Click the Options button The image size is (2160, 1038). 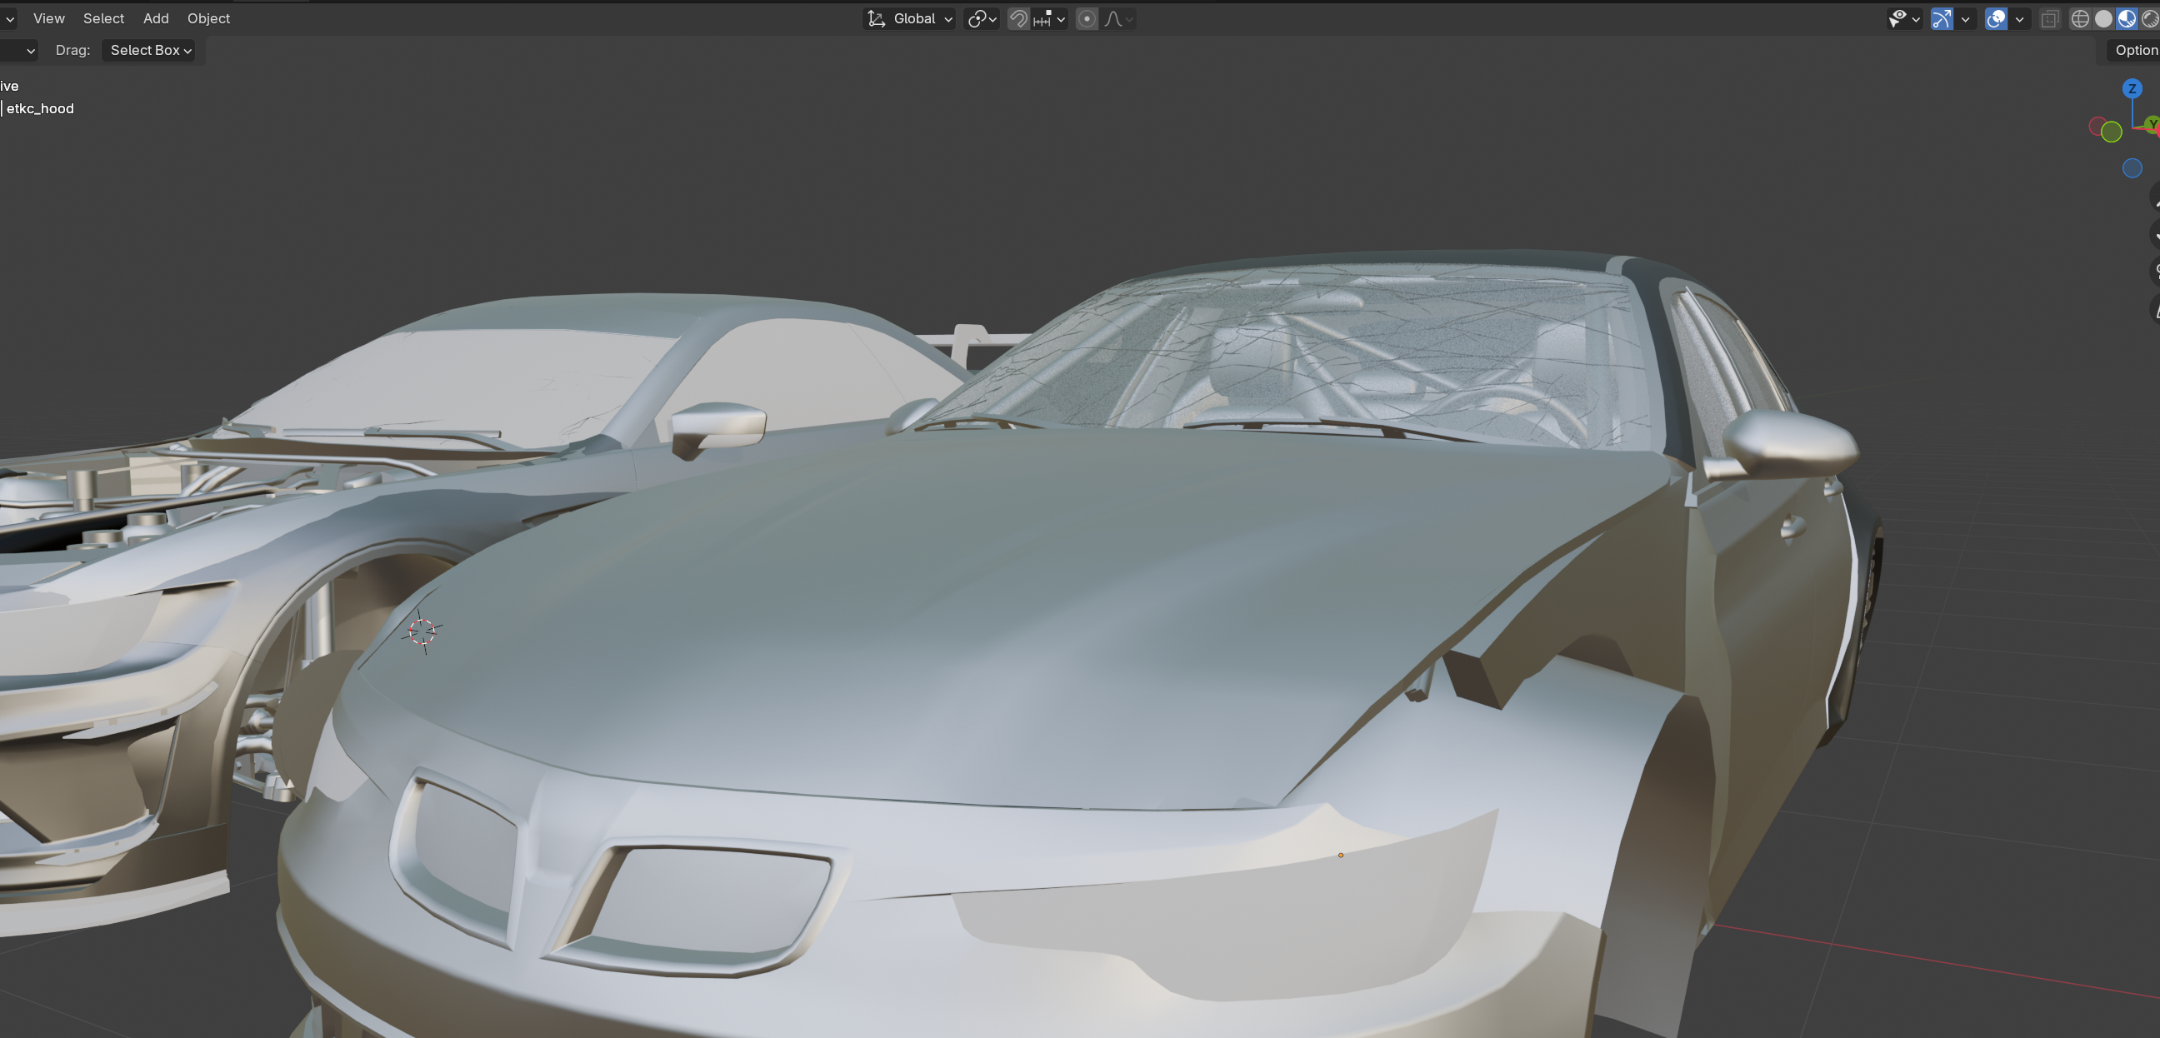(2135, 50)
